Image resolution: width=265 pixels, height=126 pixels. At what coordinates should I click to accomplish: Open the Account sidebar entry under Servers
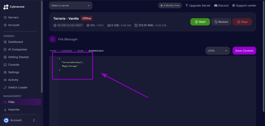(14, 25)
